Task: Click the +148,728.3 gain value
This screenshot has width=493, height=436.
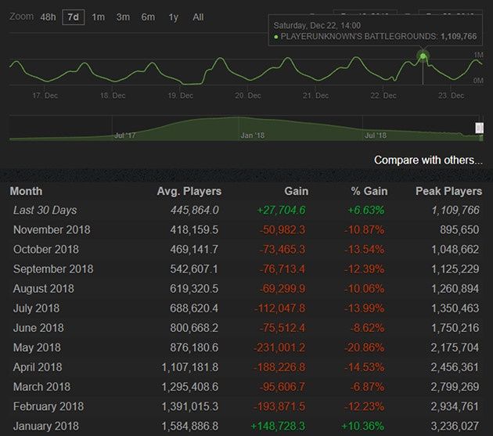Action: click(278, 427)
